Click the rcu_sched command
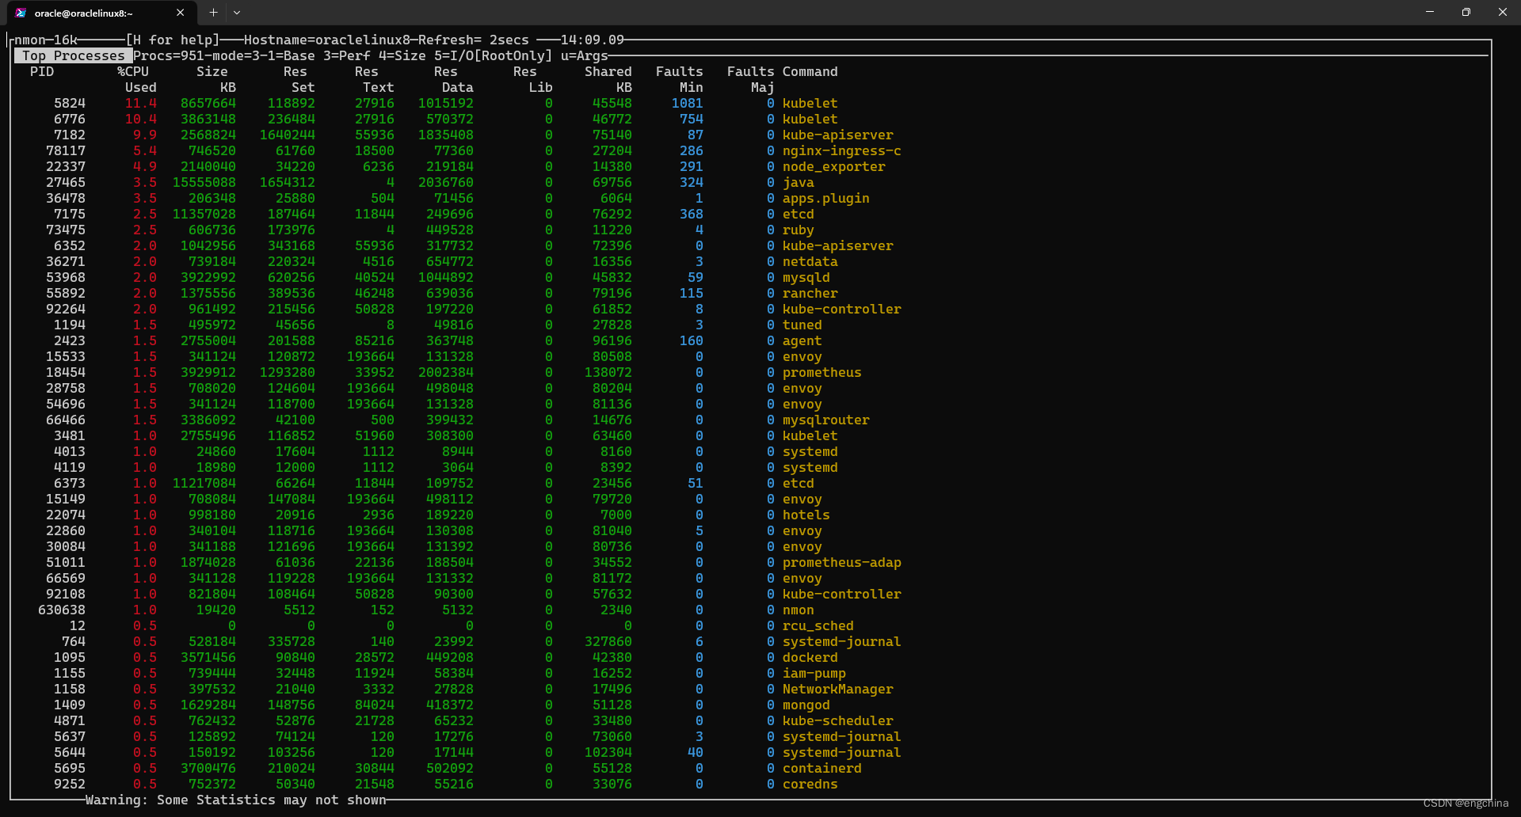Viewport: 1521px width, 817px height. (x=818, y=625)
